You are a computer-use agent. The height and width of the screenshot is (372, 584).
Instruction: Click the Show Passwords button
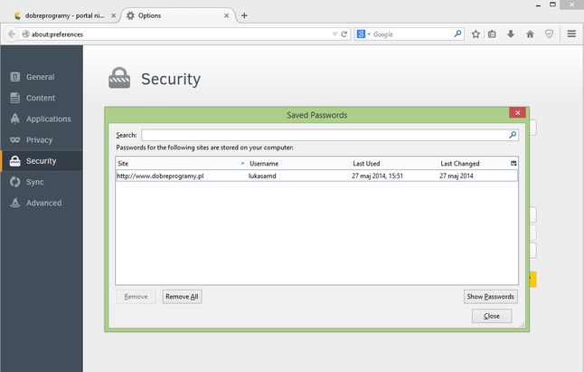click(x=491, y=297)
